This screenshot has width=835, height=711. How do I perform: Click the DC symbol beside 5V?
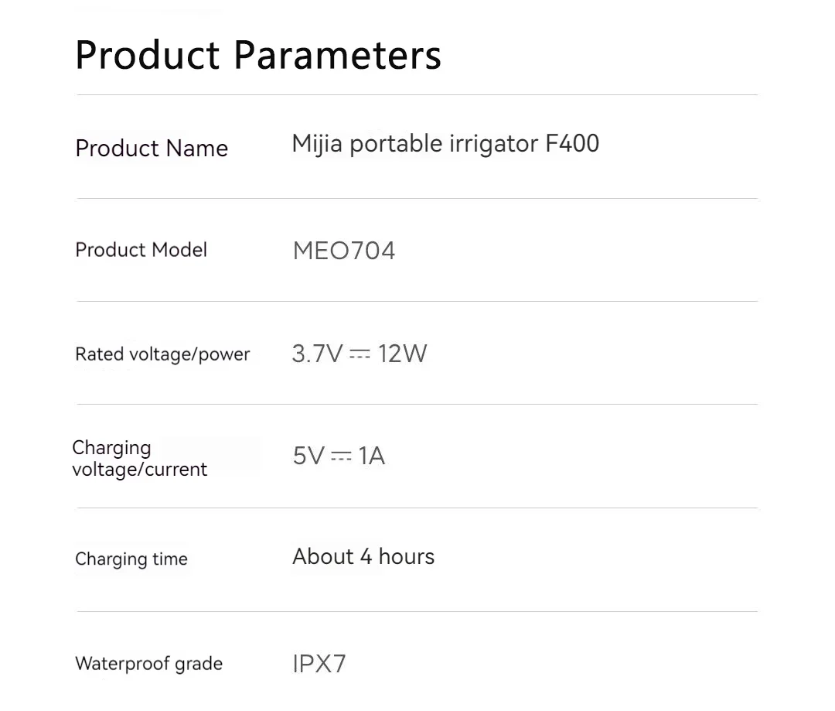click(341, 456)
